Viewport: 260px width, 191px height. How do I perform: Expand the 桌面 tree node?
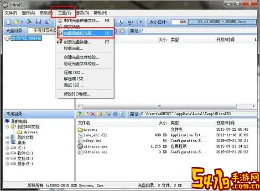click(7, 143)
